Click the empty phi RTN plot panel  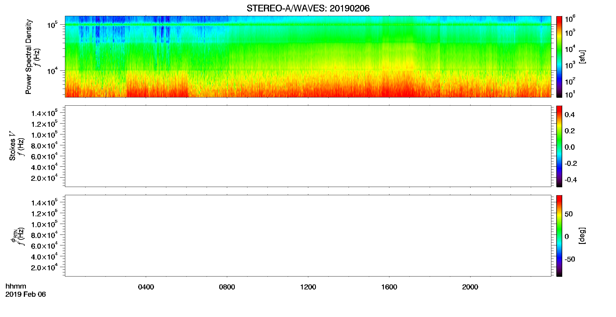(308, 235)
